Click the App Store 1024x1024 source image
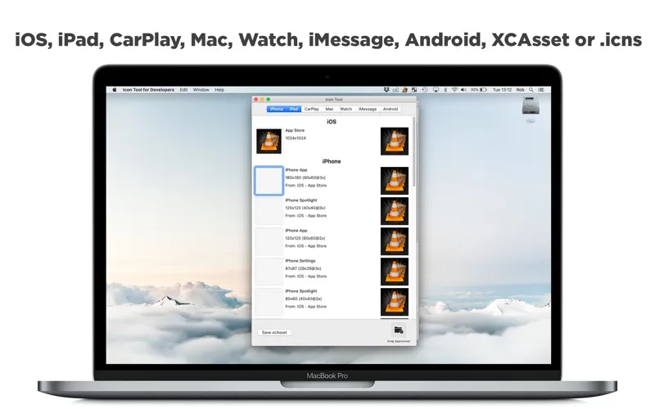The image size is (655, 409). [x=269, y=141]
